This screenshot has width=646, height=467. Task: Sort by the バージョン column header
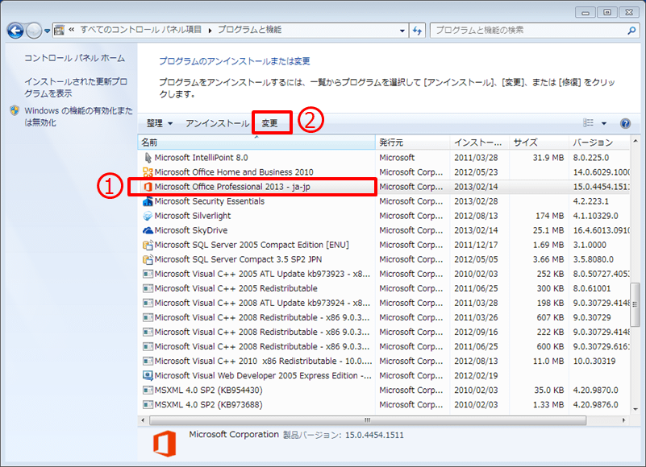pyautogui.click(x=599, y=143)
